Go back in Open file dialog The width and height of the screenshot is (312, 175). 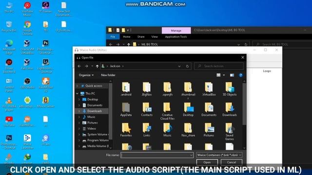tap(79, 66)
